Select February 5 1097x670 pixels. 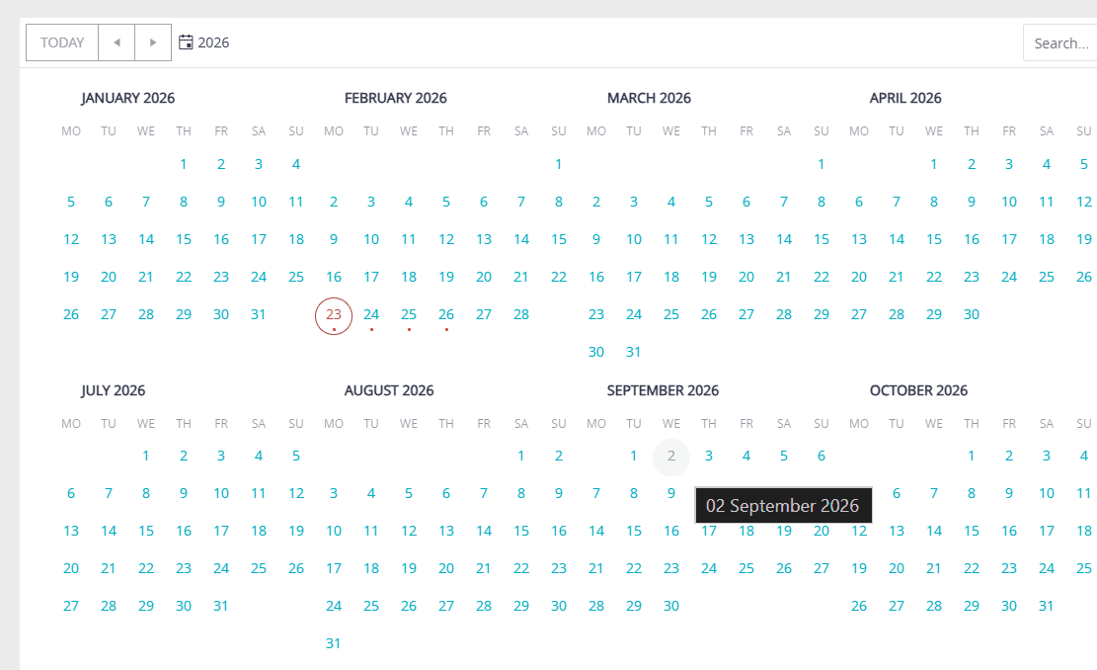coord(446,203)
